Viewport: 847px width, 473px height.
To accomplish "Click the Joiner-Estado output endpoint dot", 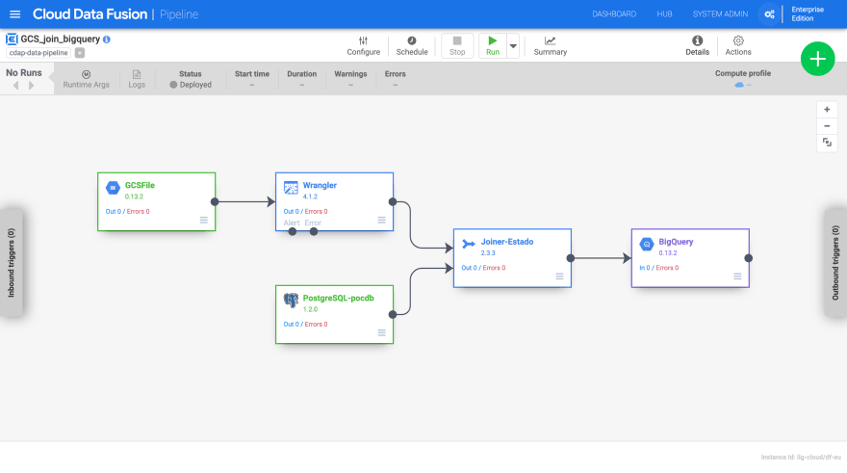I will click(x=571, y=258).
